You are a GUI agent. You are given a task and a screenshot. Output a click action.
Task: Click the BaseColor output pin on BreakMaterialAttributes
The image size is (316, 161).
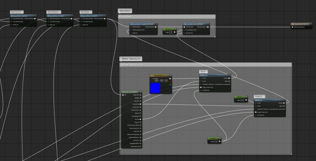coord(140,95)
